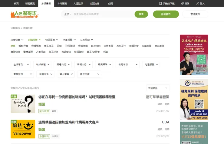
Task: Select the 分類廣告 nav tab
Action: (x=46, y=4)
